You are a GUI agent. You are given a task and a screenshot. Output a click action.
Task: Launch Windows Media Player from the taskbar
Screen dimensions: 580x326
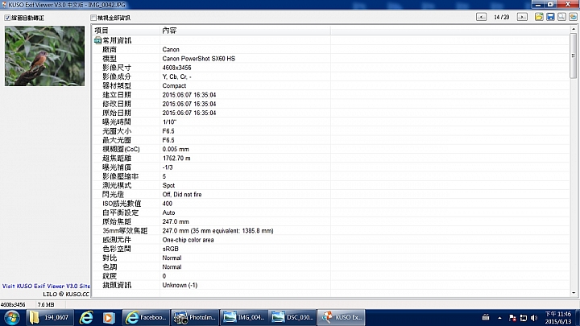[109, 317]
